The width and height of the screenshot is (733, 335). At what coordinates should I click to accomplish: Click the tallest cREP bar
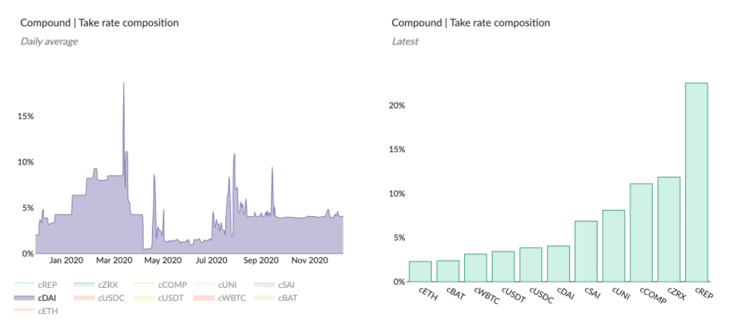[x=697, y=182]
